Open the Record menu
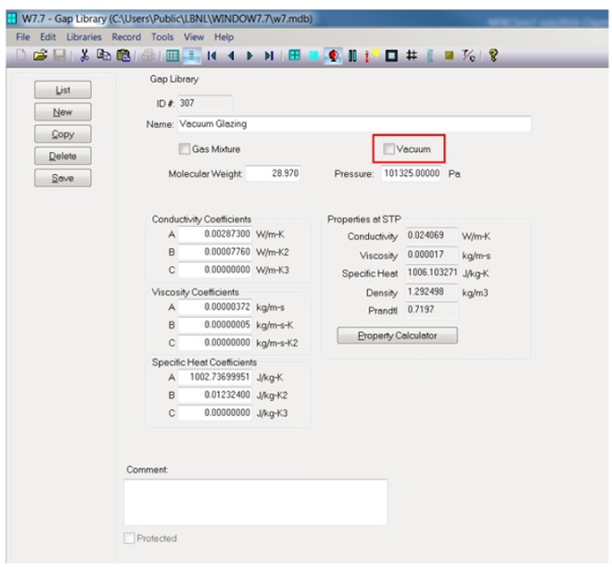The height and width of the screenshot is (567, 612). point(126,36)
